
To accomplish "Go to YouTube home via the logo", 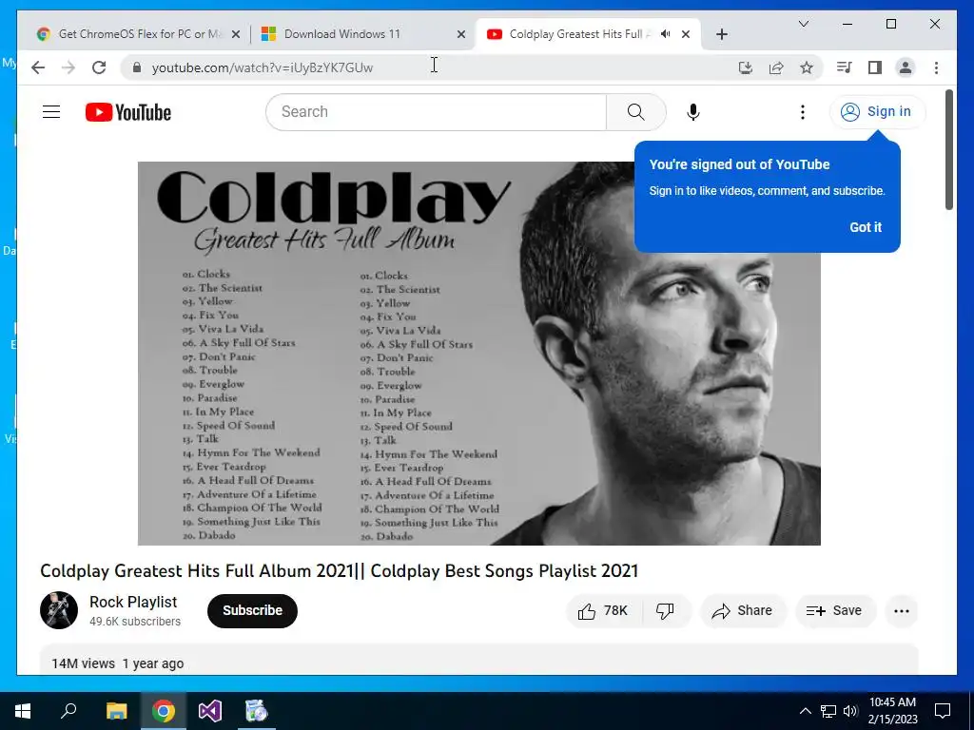I will pos(128,112).
